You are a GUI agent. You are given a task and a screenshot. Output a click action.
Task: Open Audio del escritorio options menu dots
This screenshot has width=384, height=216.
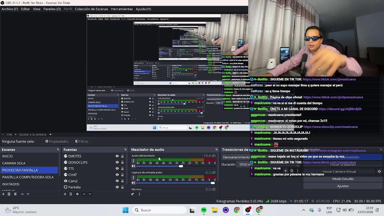click(133, 161)
